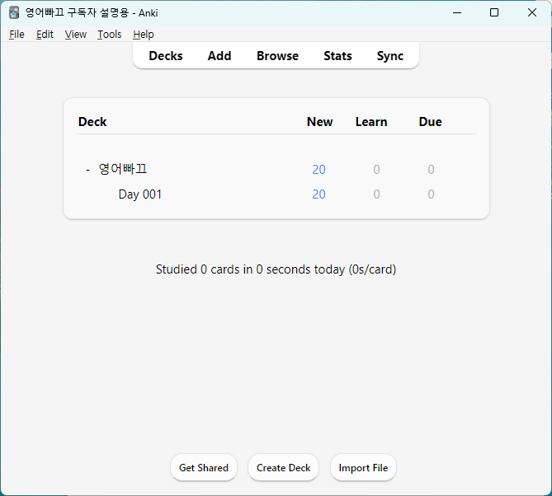Close the Anki window
This screenshot has height=496, width=552.
532,13
